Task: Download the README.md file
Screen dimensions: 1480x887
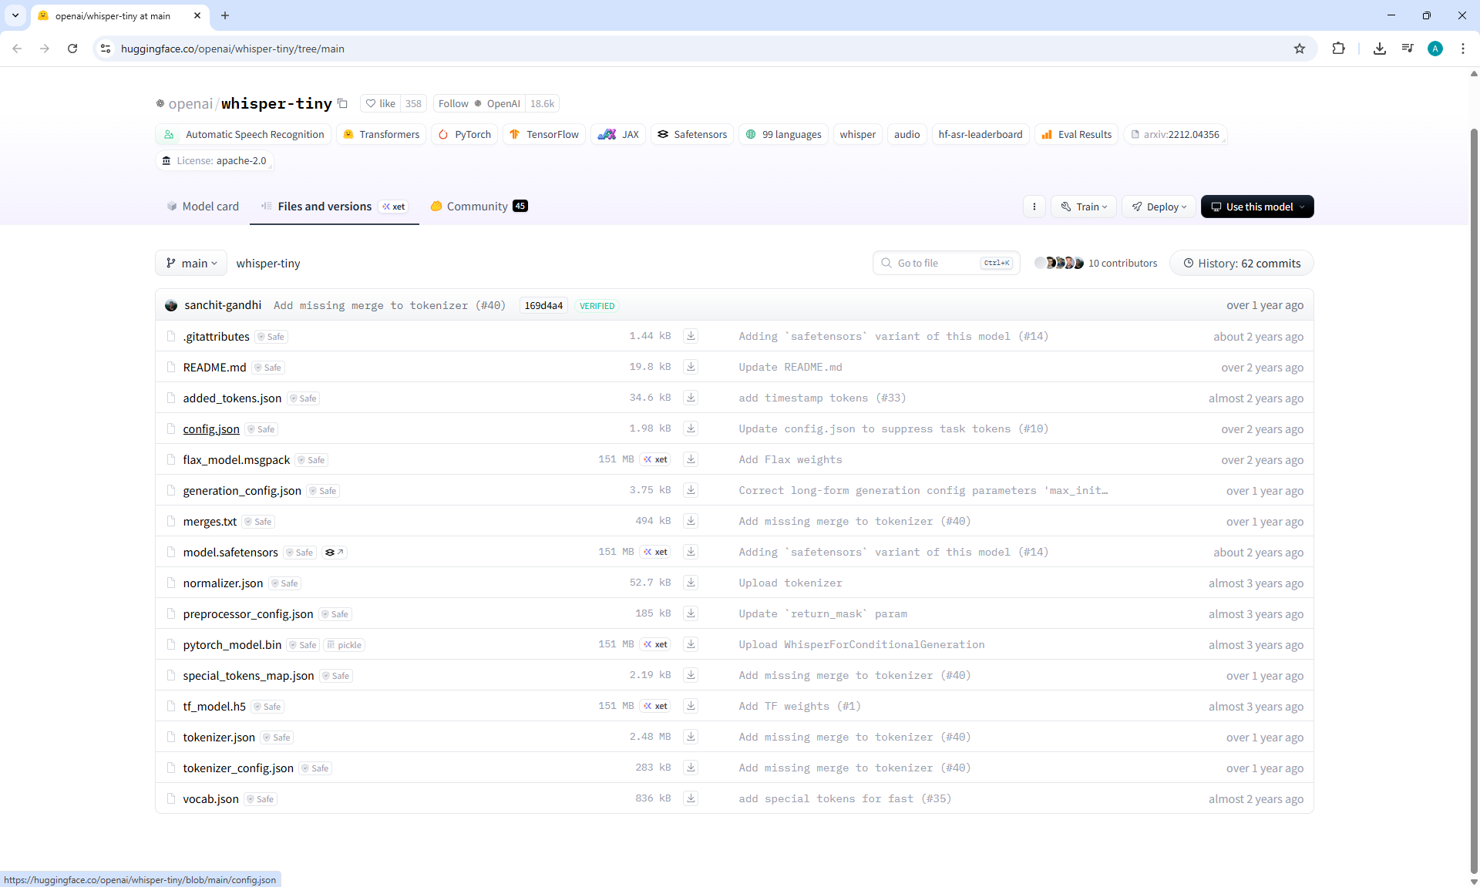Action: pyautogui.click(x=691, y=367)
